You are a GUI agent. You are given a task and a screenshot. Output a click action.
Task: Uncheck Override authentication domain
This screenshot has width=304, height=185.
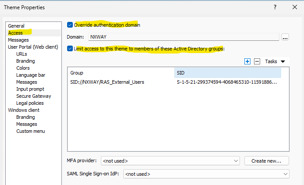click(70, 25)
